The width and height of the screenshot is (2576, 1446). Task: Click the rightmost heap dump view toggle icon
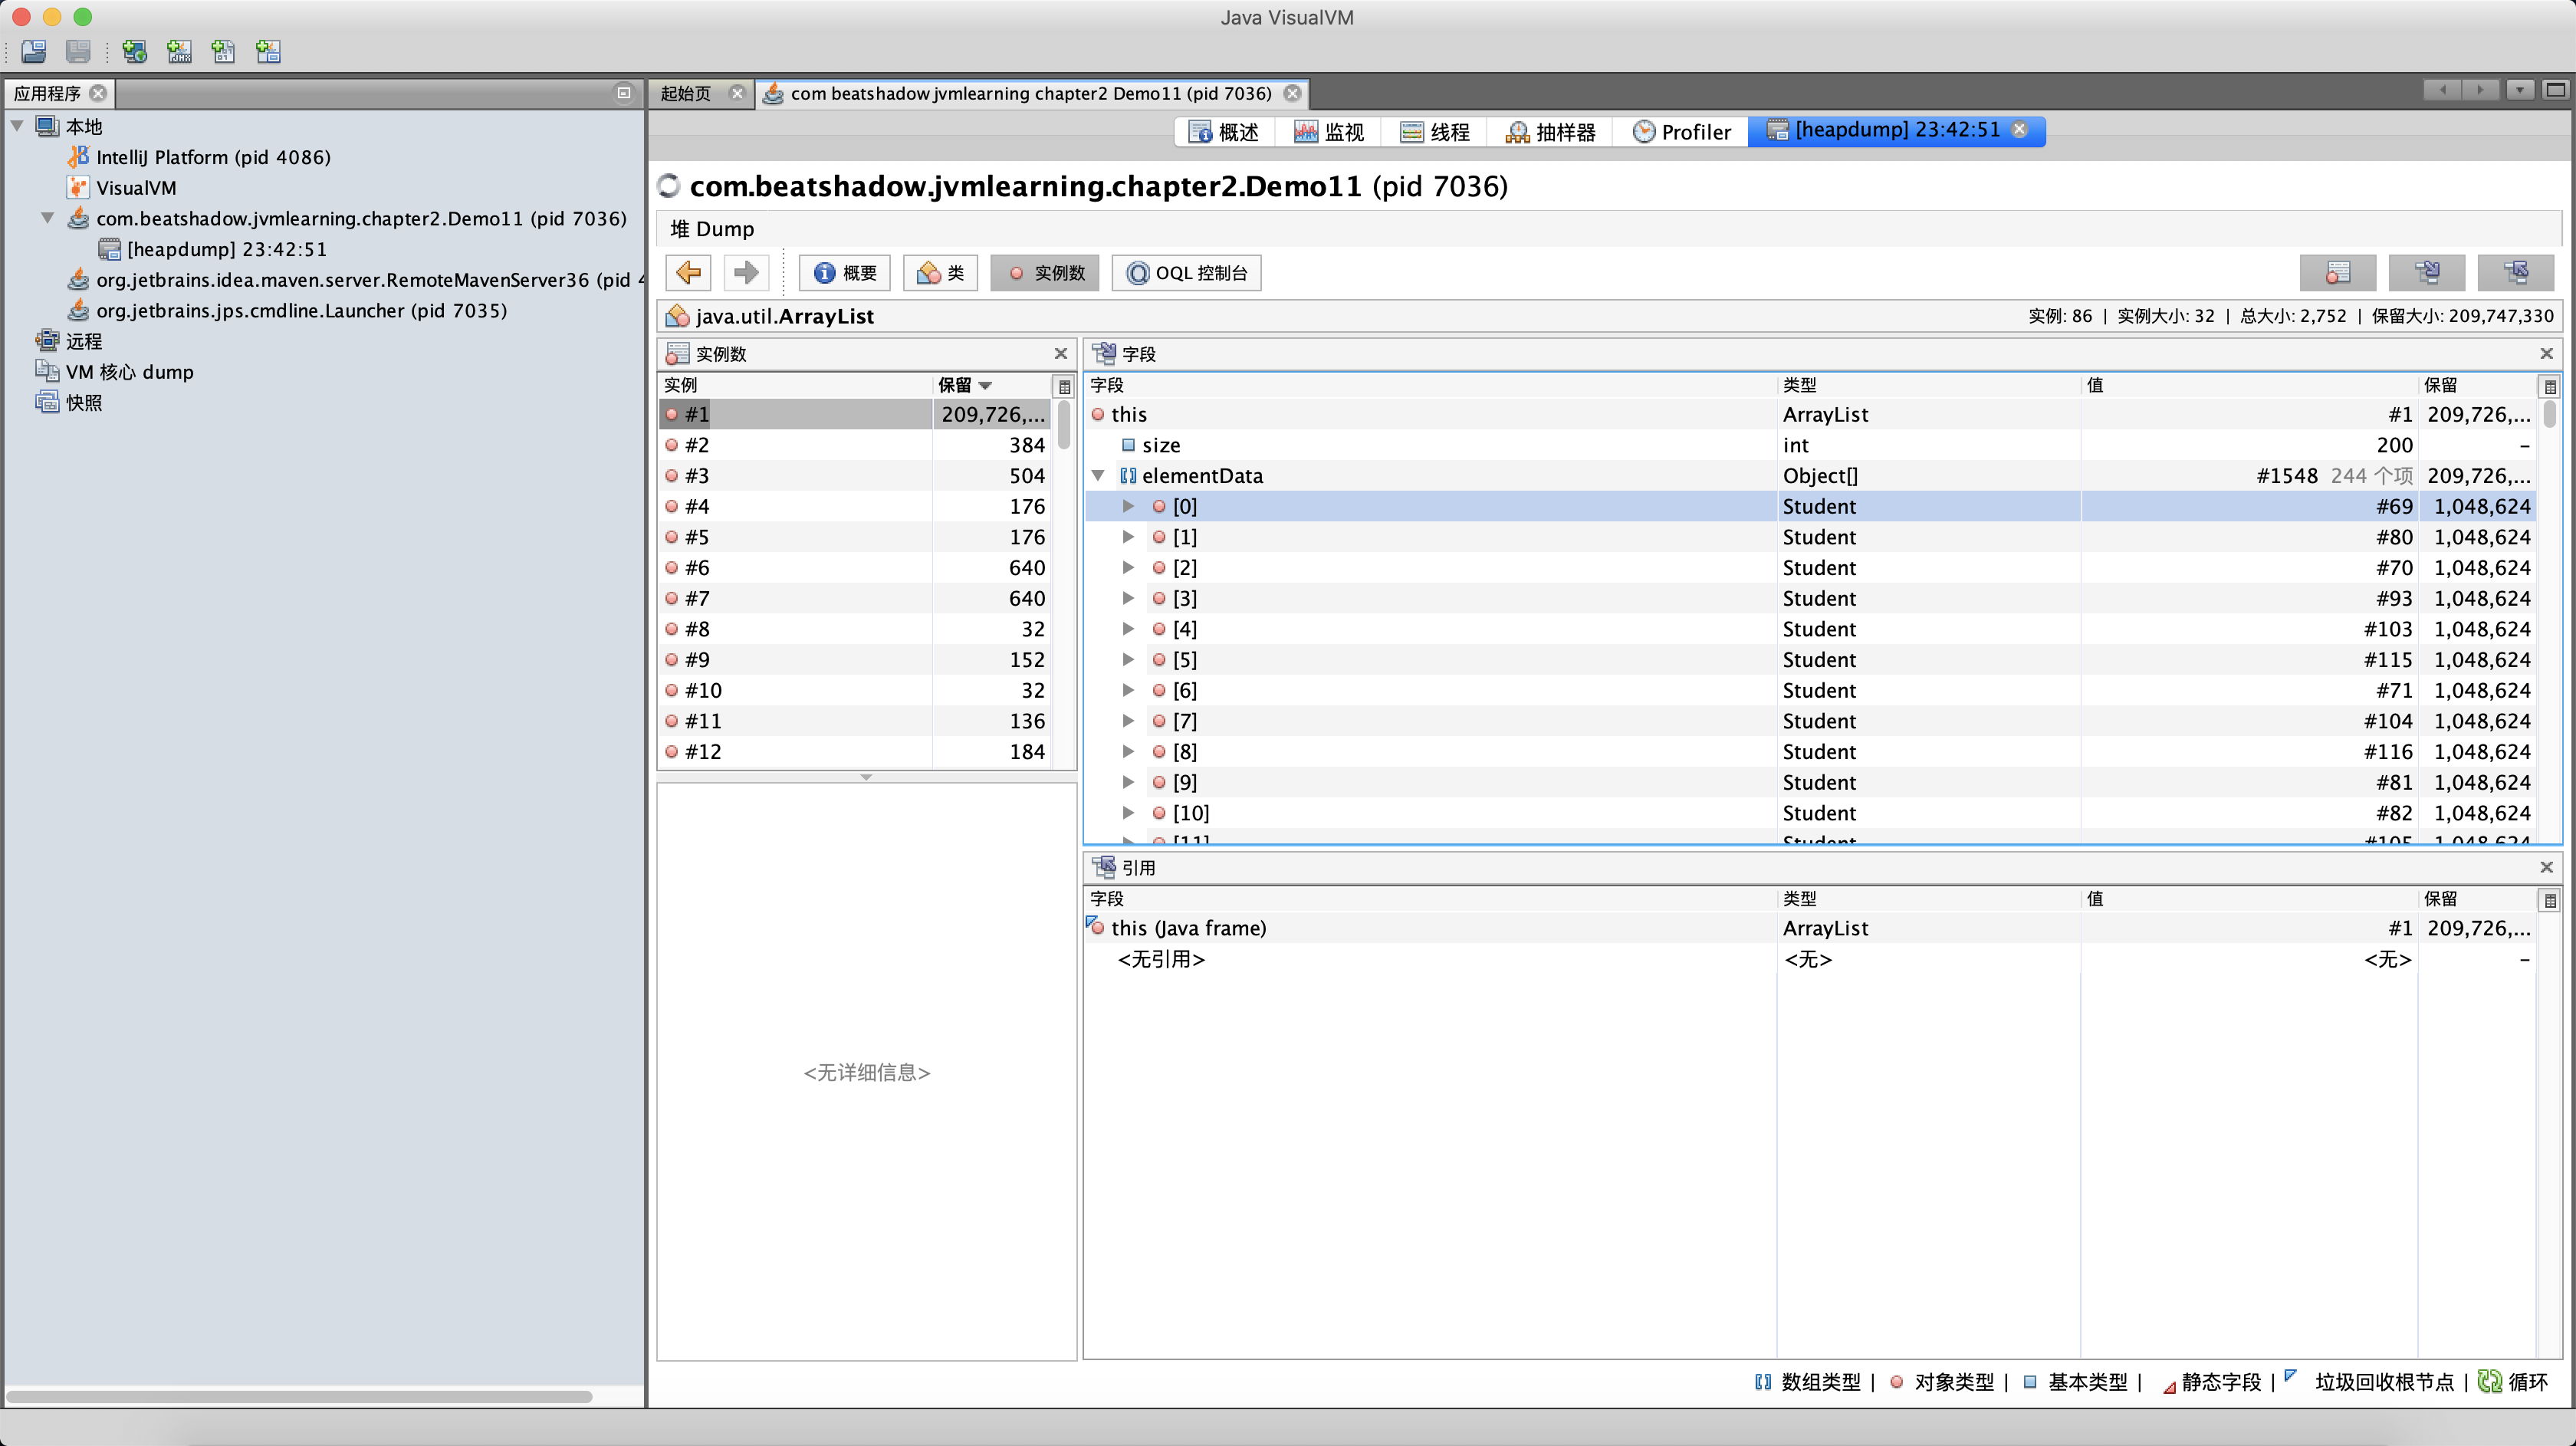(x=2515, y=272)
